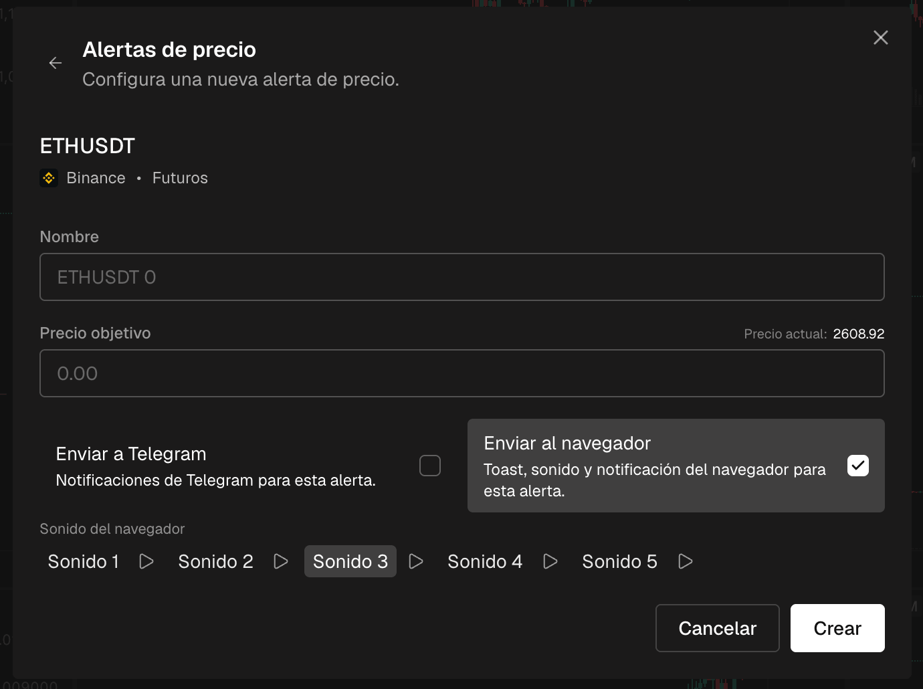Preview Sonido 3 with its play icon

[x=416, y=561]
